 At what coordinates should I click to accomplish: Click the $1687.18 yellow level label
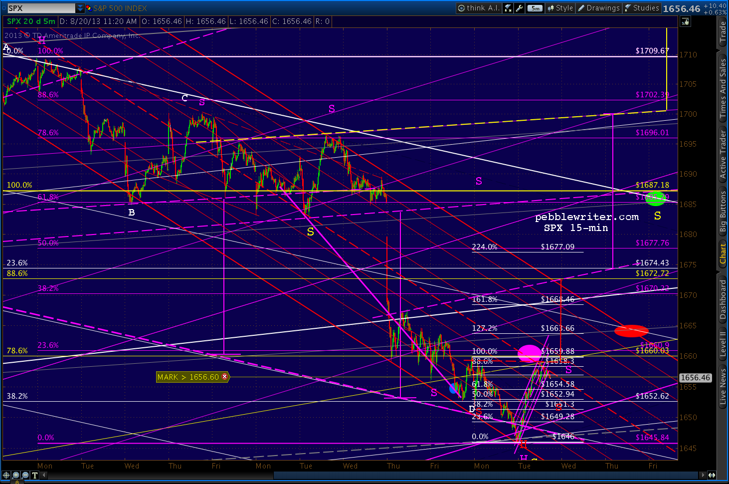click(652, 185)
